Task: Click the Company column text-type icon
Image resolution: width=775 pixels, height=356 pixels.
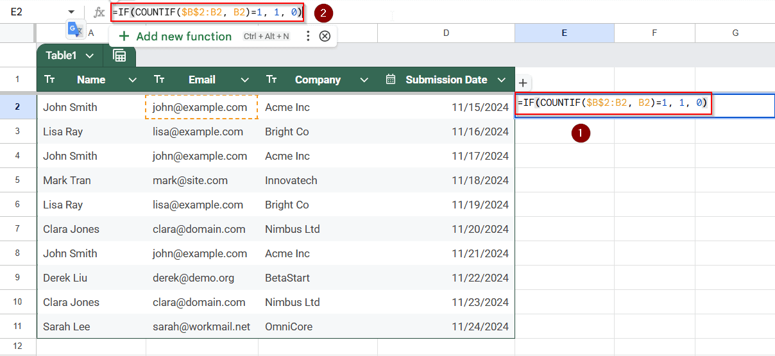Action: [x=271, y=80]
